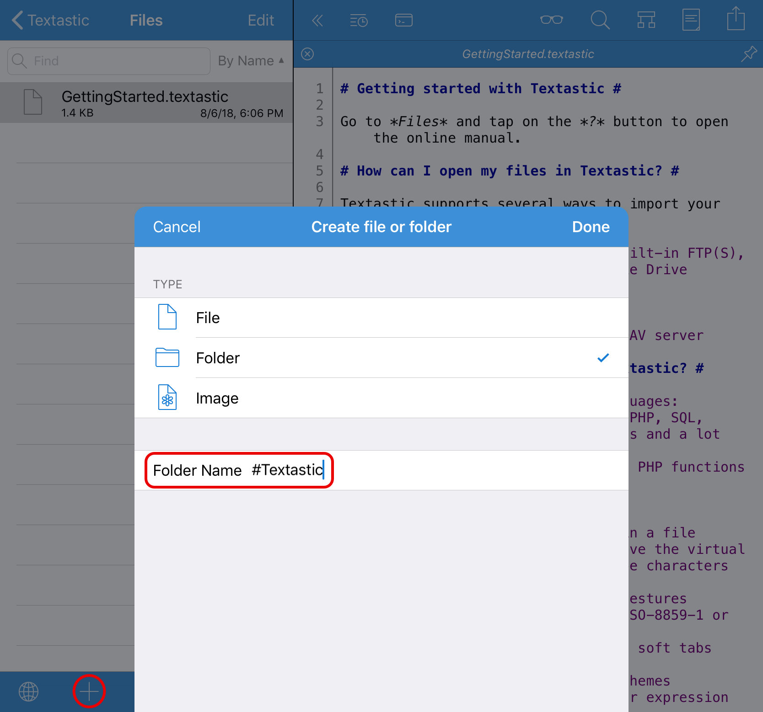Choose Image as the type
This screenshot has height=712, width=763.
tap(381, 398)
